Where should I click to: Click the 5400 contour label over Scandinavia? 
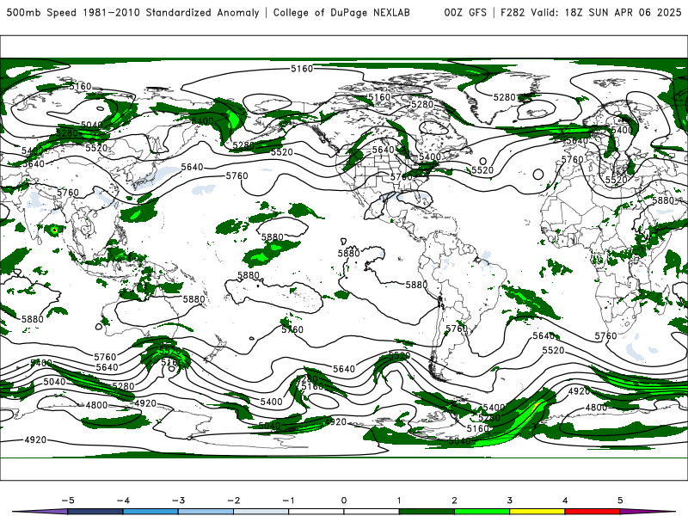click(622, 130)
